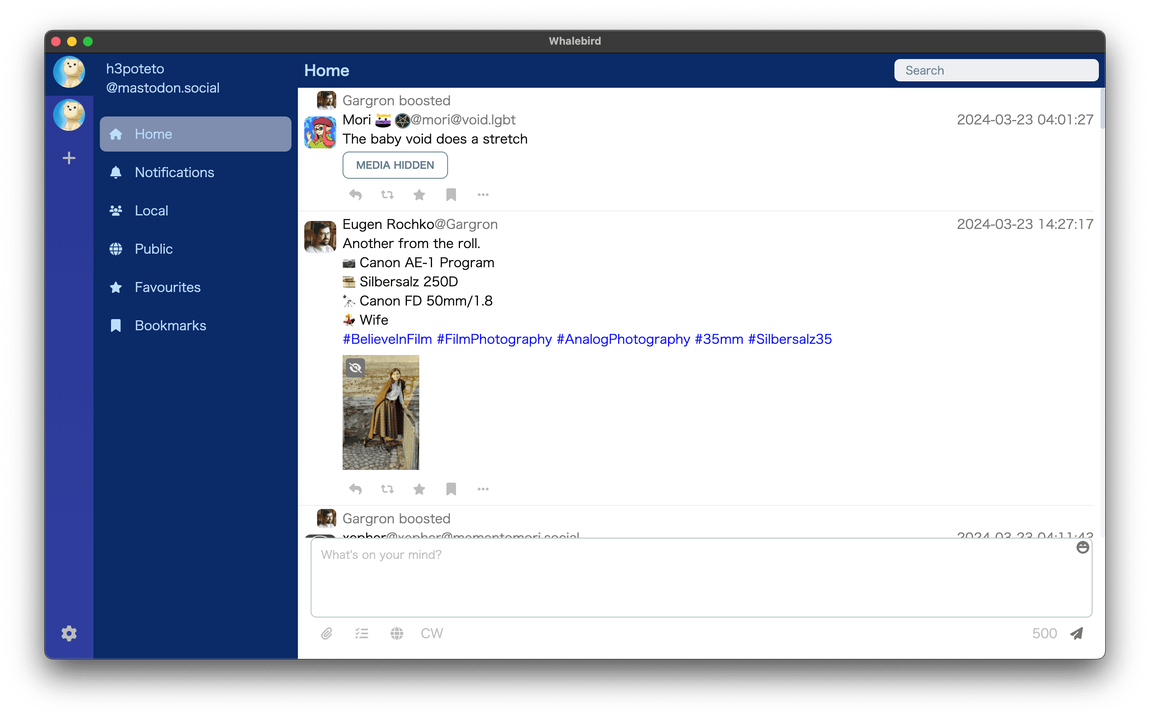Open settings gear in the sidebar

pyautogui.click(x=69, y=633)
